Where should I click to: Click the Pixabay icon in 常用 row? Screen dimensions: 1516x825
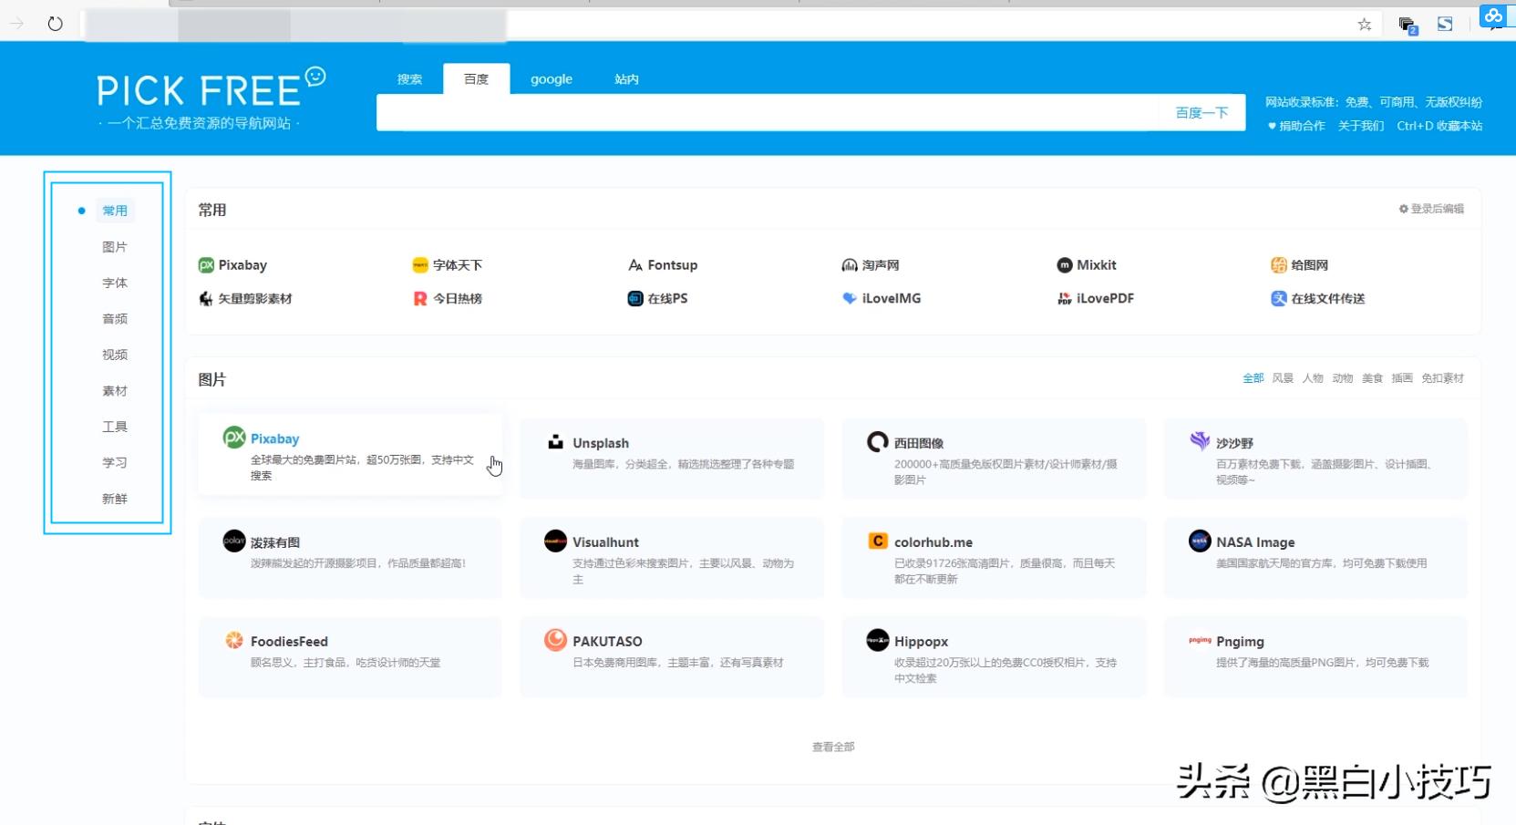(206, 265)
